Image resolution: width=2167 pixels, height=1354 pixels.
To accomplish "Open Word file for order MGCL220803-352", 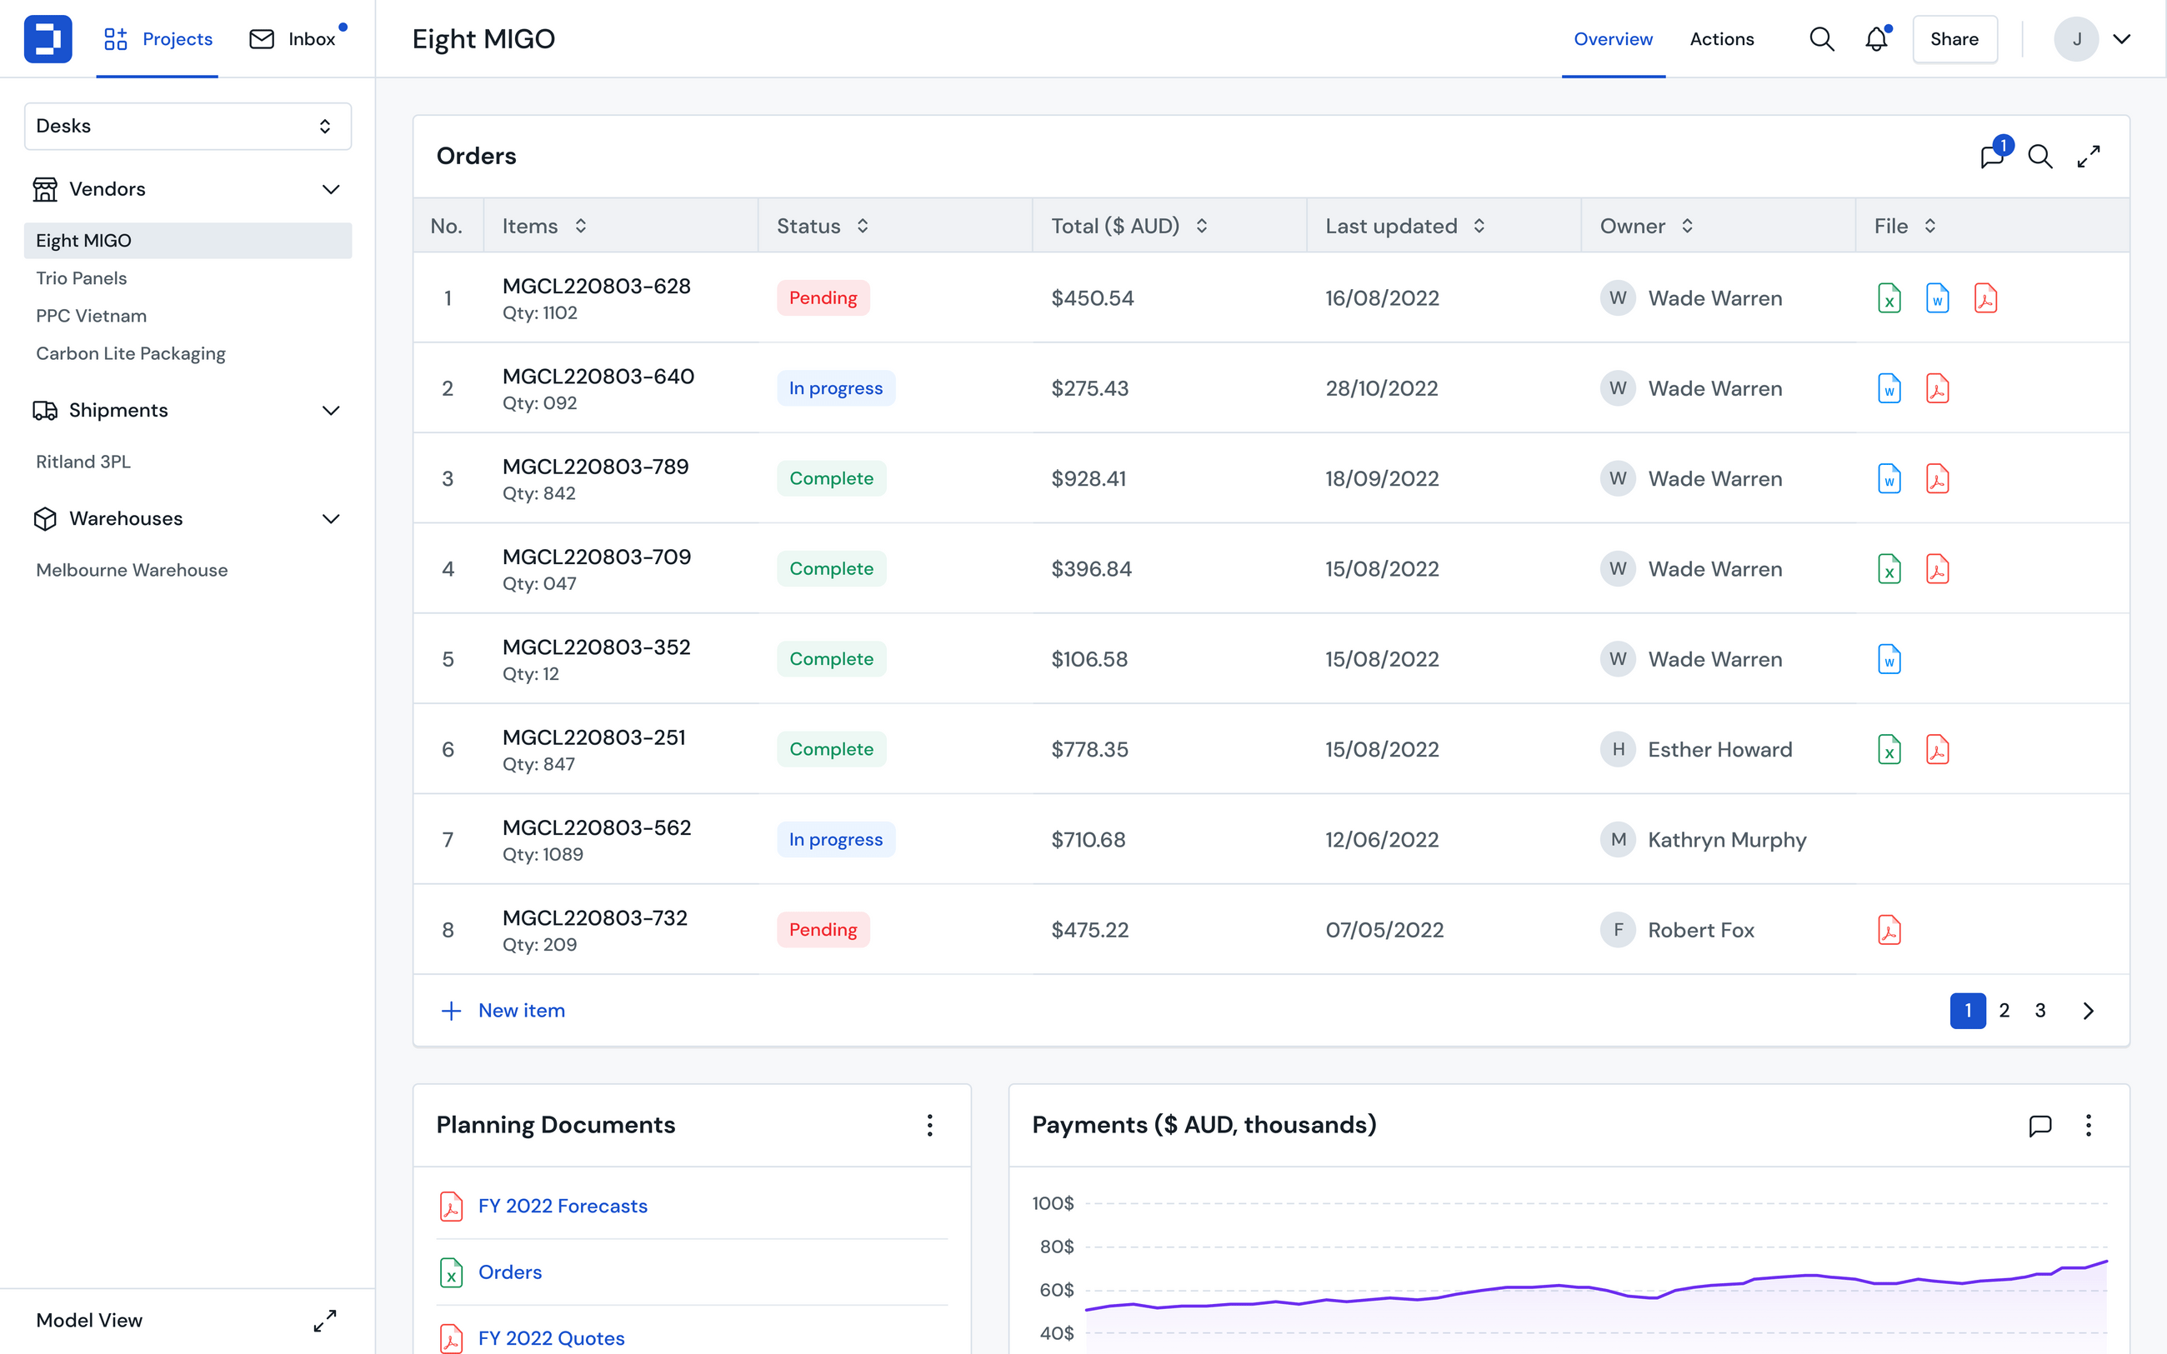I will (1889, 659).
